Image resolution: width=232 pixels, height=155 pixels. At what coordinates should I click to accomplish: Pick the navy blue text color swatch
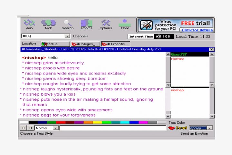[42, 122]
